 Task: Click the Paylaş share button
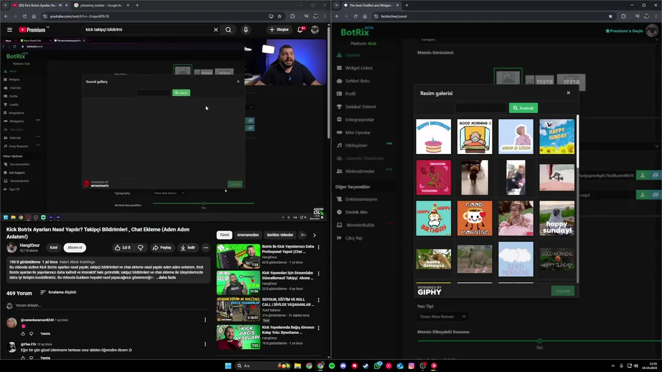162,247
